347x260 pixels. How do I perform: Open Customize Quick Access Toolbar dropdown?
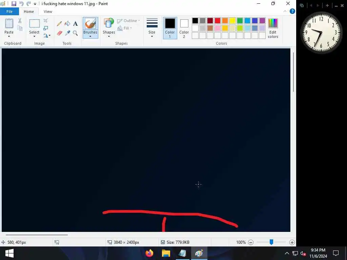(x=35, y=4)
